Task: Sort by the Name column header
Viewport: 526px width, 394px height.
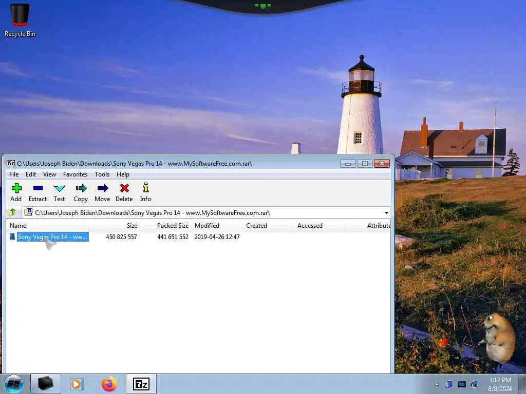Action: click(x=48, y=226)
